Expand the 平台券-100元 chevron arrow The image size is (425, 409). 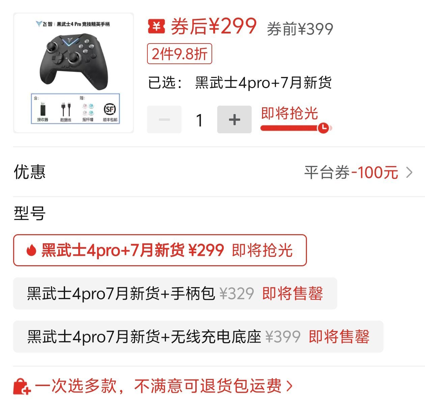(x=409, y=172)
